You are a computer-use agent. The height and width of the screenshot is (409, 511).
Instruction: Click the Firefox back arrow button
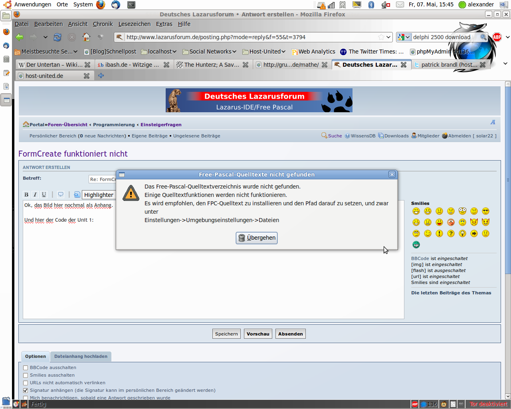(x=19, y=37)
